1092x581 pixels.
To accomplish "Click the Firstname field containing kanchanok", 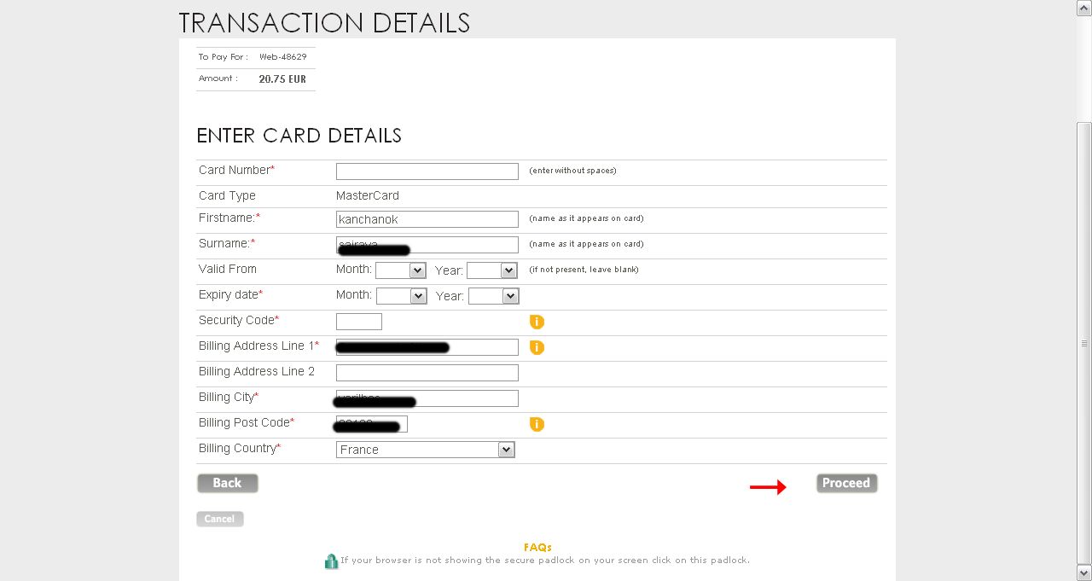I will [427, 219].
